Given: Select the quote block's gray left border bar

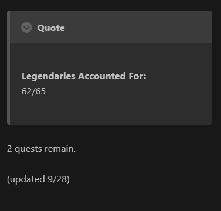Looking at the screenshot, I should pyautogui.click(x=9, y=67).
